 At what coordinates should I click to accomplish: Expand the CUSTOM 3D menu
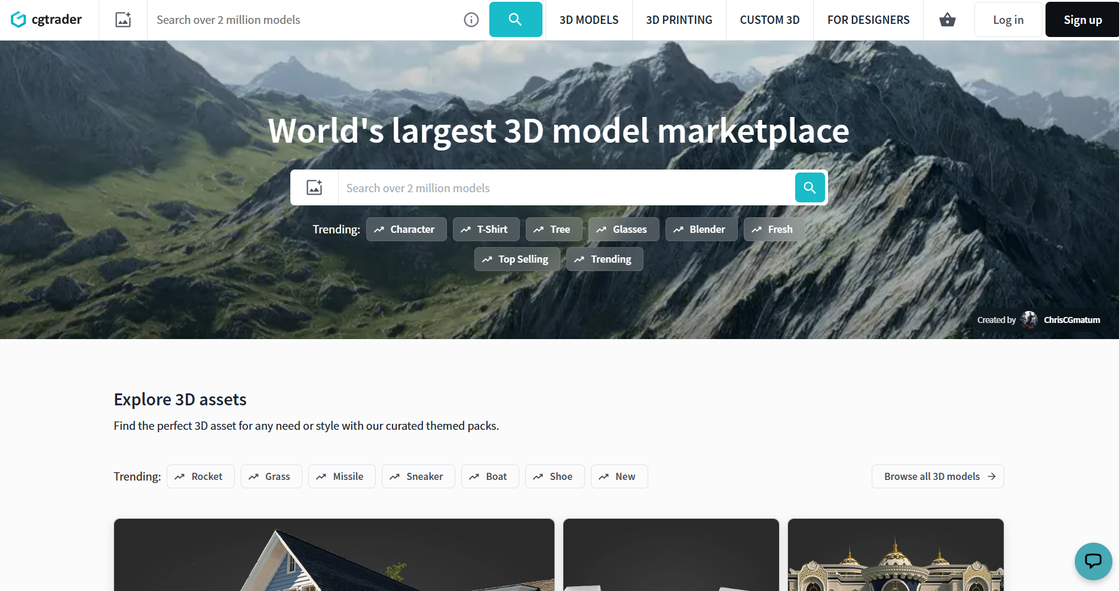[769, 20]
